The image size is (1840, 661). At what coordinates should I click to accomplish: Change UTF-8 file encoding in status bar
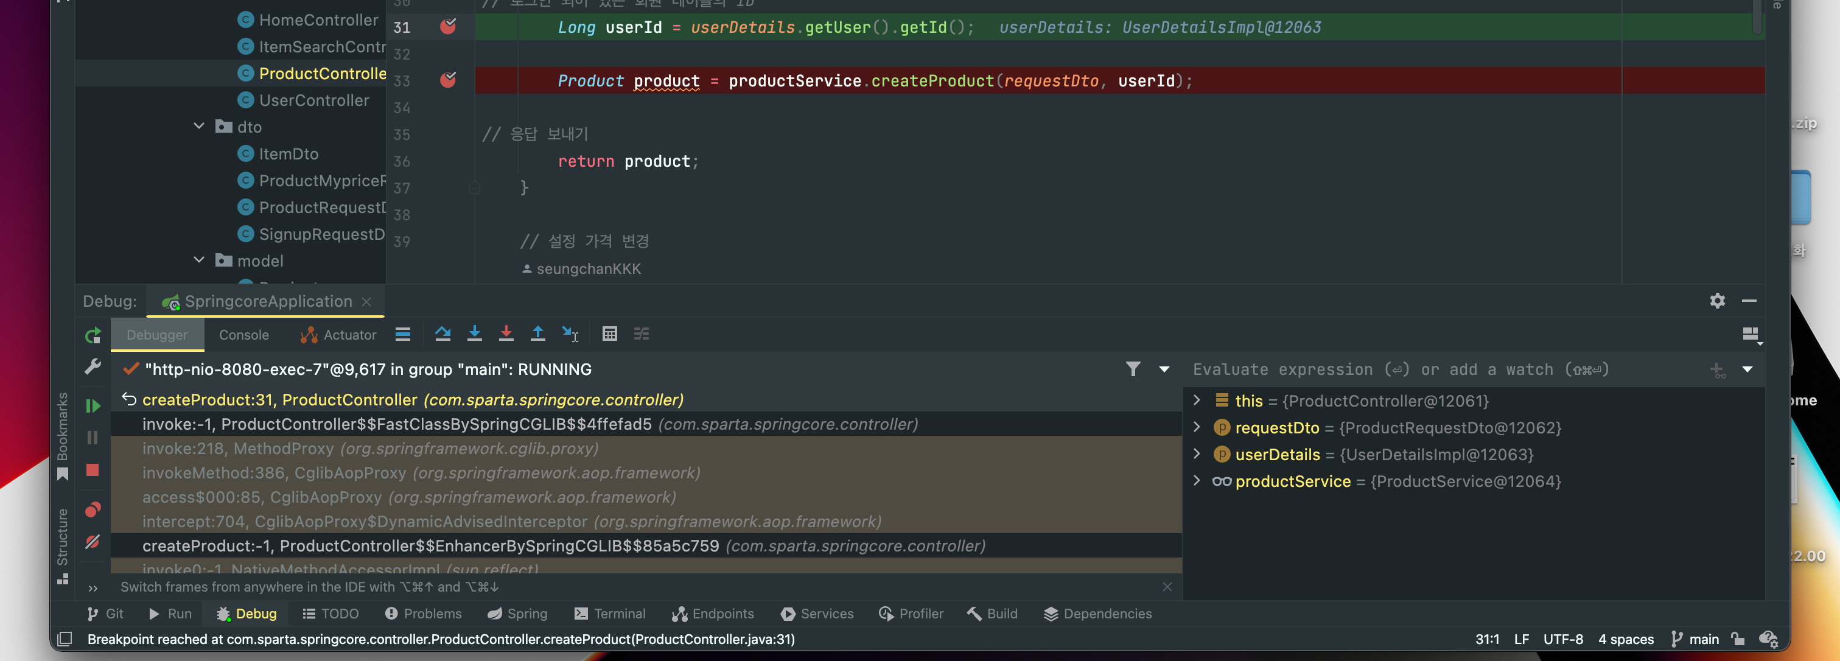click(1563, 639)
